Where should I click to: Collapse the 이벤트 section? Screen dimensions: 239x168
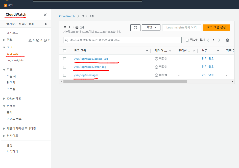(4, 106)
